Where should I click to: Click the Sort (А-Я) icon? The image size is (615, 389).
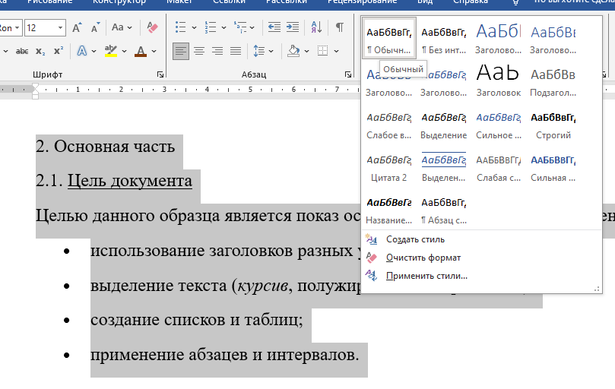coord(315,28)
